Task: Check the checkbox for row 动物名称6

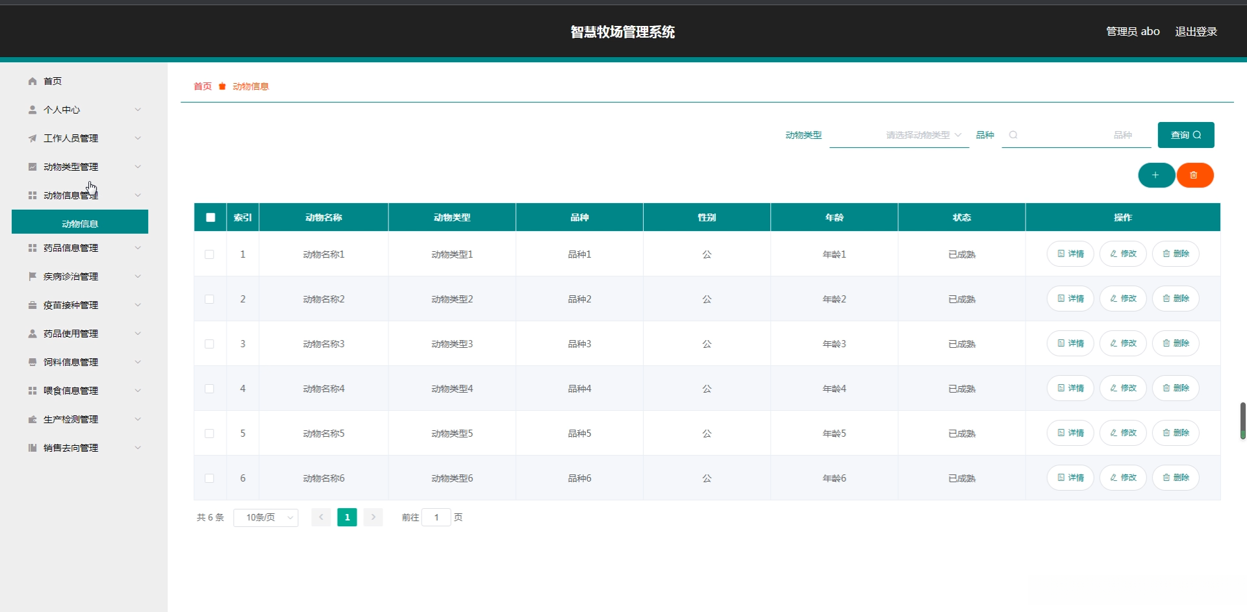Action: coord(209,478)
